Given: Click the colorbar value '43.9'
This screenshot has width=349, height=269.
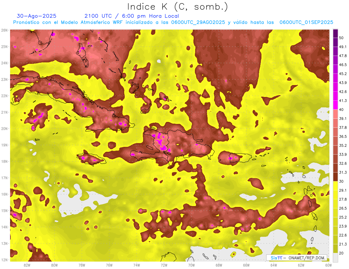Looking at the screenshot, I should pyautogui.click(x=343, y=83).
